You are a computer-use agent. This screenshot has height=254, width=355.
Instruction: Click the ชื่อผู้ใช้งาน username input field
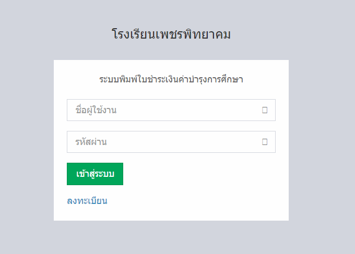pos(162,110)
